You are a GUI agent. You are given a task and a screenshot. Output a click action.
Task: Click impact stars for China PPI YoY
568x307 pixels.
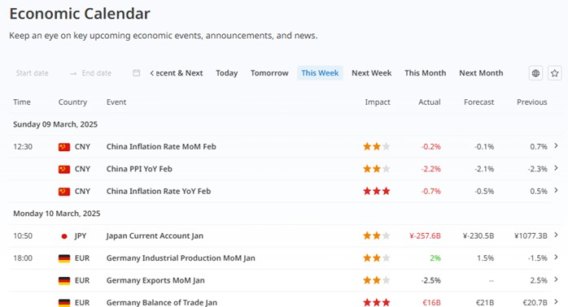point(377,169)
